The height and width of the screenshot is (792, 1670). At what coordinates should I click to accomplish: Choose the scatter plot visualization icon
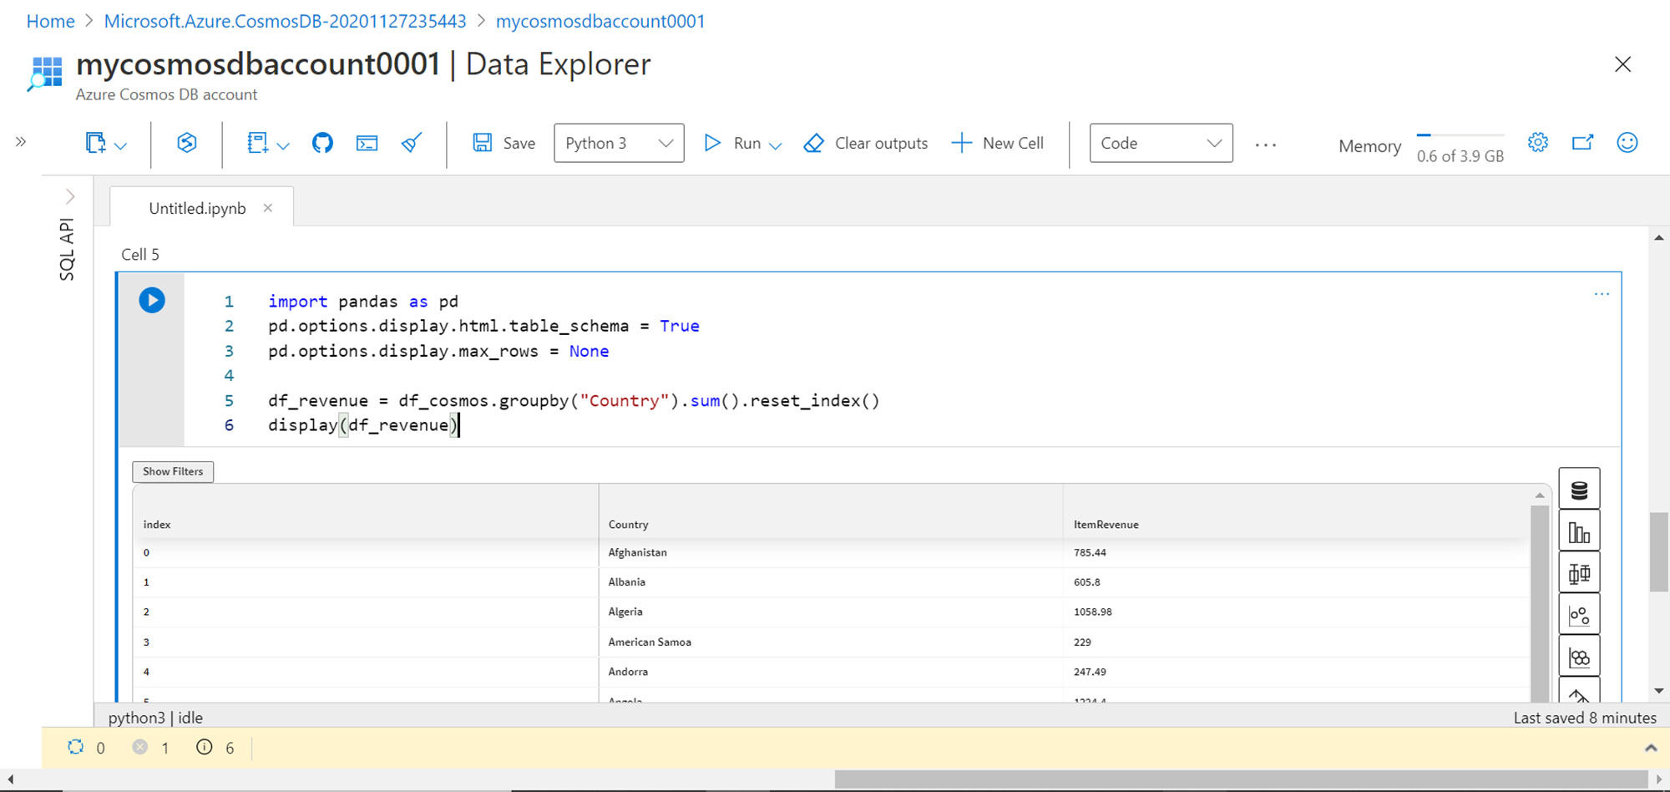(x=1578, y=616)
